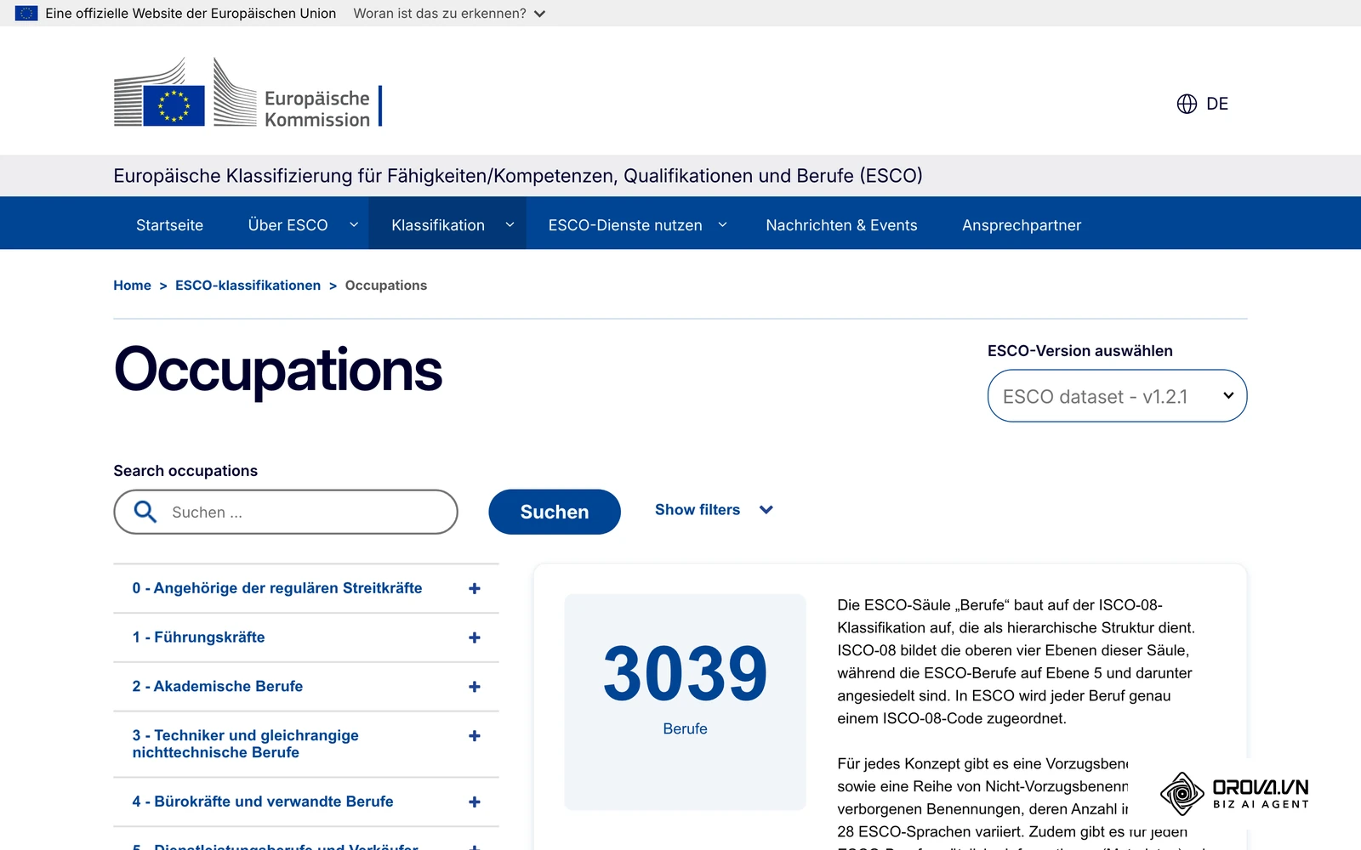Open '0 - Angehörige der regulären Streitkräfte' link
Screen dimensions: 1361x850
pos(277,588)
